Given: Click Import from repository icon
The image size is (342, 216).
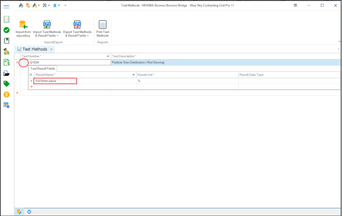Looking at the screenshot, I should [x=23, y=25].
